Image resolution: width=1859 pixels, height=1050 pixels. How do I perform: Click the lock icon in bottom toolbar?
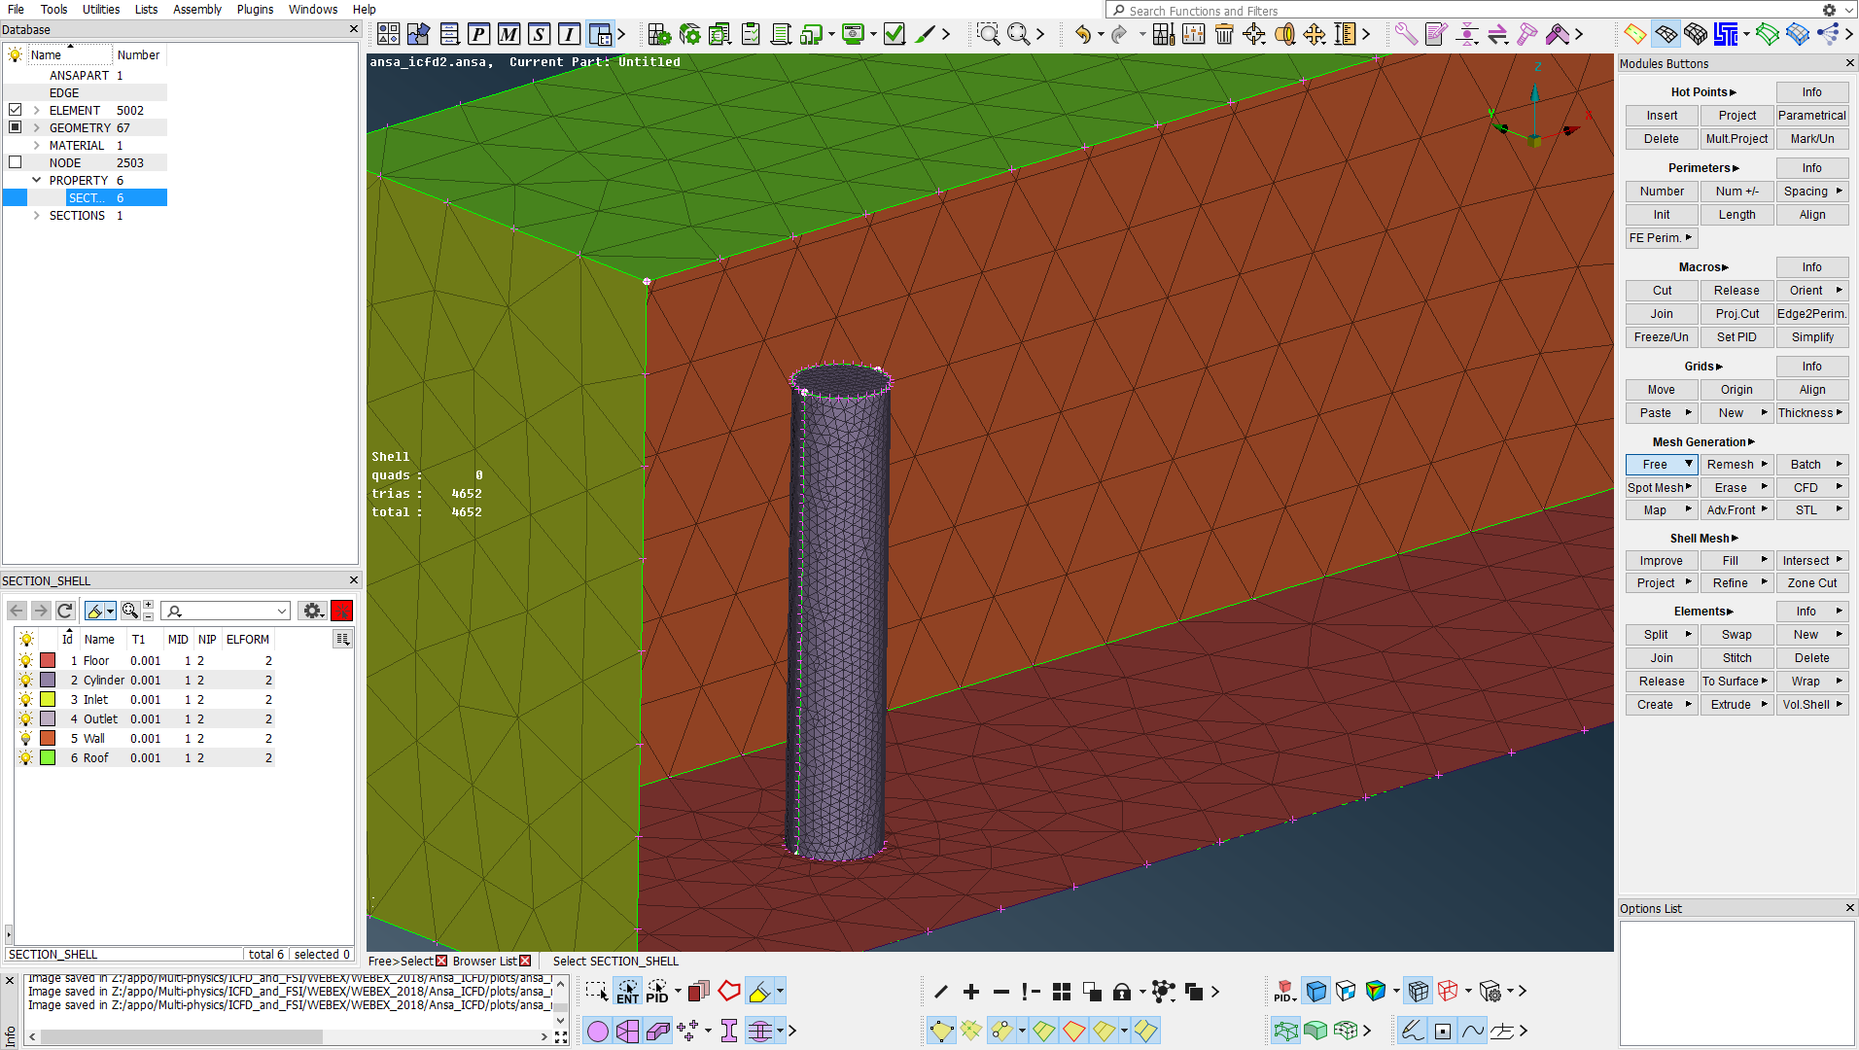pyautogui.click(x=1122, y=992)
